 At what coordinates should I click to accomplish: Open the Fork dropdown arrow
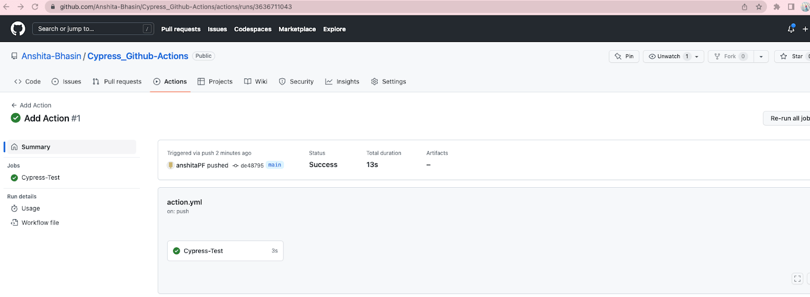click(x=761, y=57)
